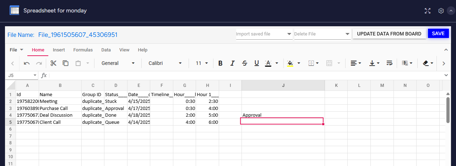Select the cell containing Approval in column J
Image resolution: width=456 pixels, height=166 pixels.
coord(283,115)
